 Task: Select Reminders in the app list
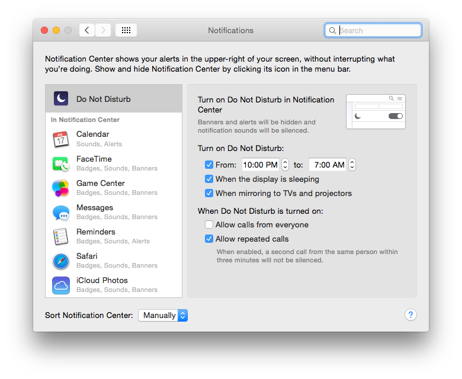[114, 236]
